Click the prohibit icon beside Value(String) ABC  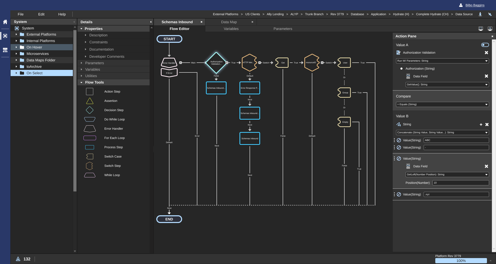[x=399, y=140]
